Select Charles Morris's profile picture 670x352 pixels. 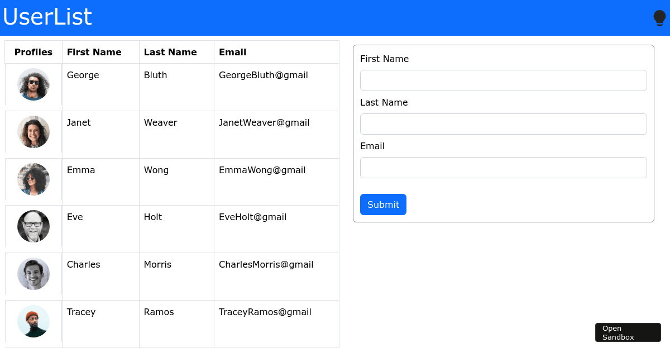click(33, 274)
